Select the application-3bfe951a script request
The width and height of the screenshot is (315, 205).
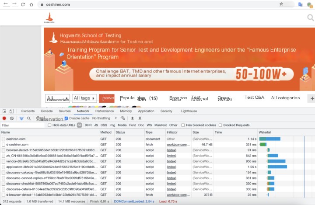(x=157, y=167)
